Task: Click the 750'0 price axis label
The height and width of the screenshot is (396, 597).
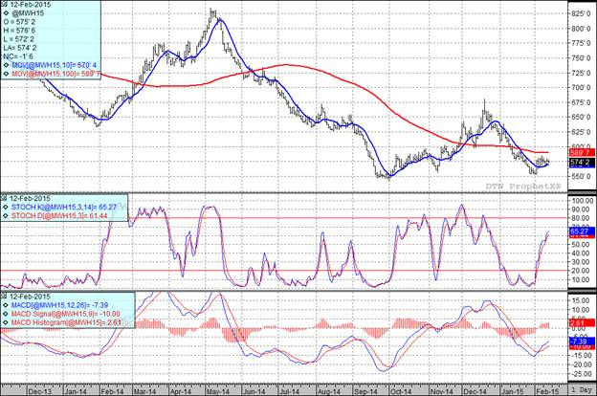Action: pyautogui.click(x=582, y=58)
